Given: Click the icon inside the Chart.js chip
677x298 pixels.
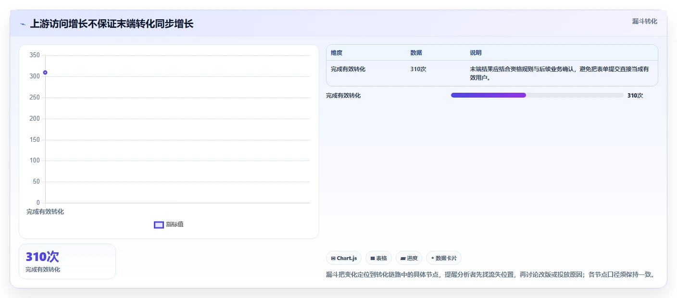Looking at the screenshot, I should [x=333, y=259].
